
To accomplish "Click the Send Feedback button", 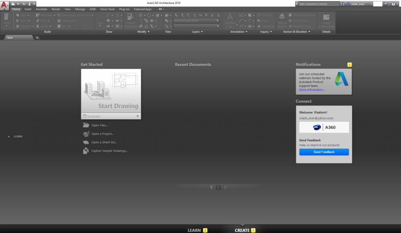I will 324,152.
